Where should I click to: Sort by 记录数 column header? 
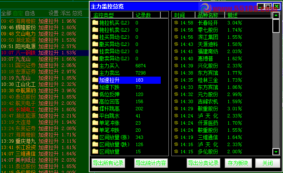click(x=146, y=15)
